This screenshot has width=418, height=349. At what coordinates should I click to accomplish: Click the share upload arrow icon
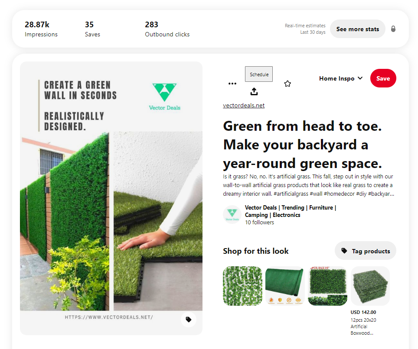click(254, 91)
